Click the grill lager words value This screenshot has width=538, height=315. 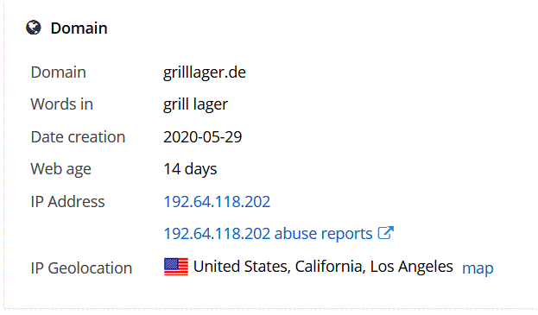tap(195, 104)
